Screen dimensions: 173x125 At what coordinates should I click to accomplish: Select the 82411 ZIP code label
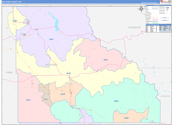point(29,100)
